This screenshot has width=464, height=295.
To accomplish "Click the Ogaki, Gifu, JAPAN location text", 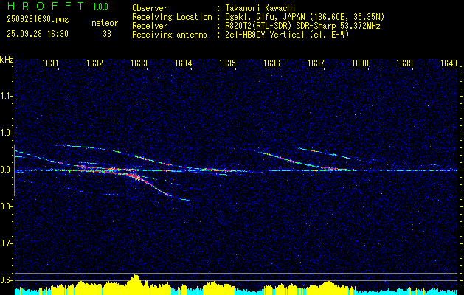I will coord(305,17).
